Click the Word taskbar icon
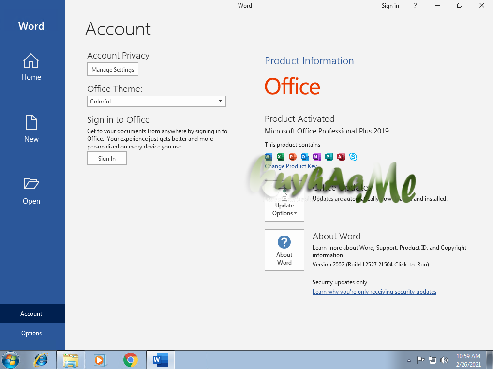Screen dimensions: 493x369 [160, 360]
